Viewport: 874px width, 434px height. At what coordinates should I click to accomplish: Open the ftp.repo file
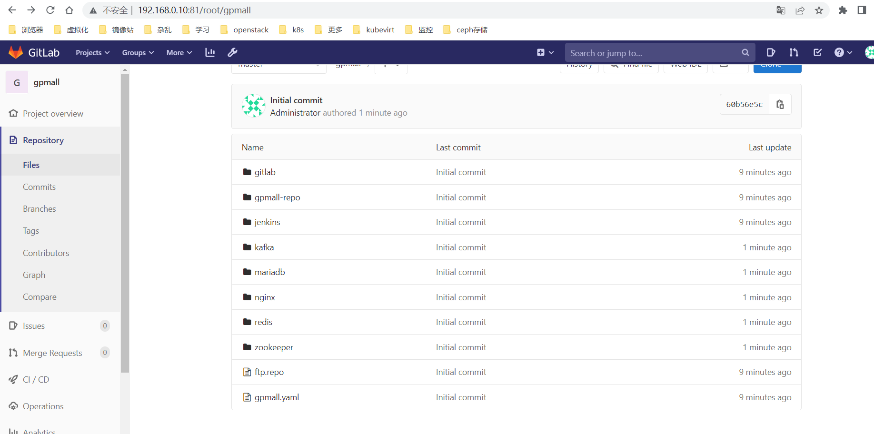[269, 372]
